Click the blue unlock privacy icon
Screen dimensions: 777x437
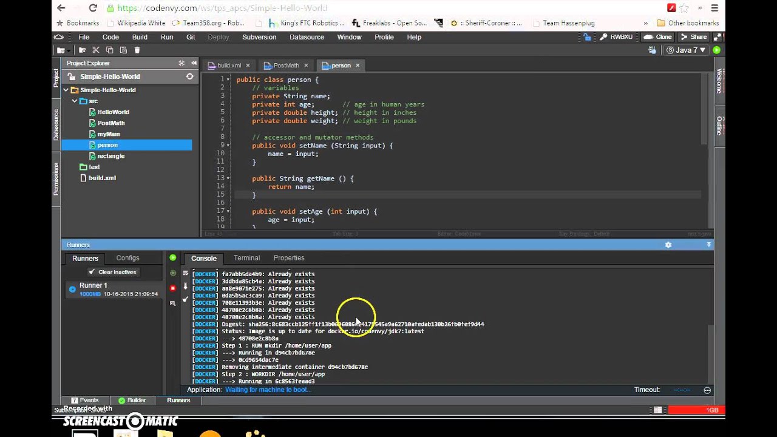pyautogui.click(x=587, y=37)
